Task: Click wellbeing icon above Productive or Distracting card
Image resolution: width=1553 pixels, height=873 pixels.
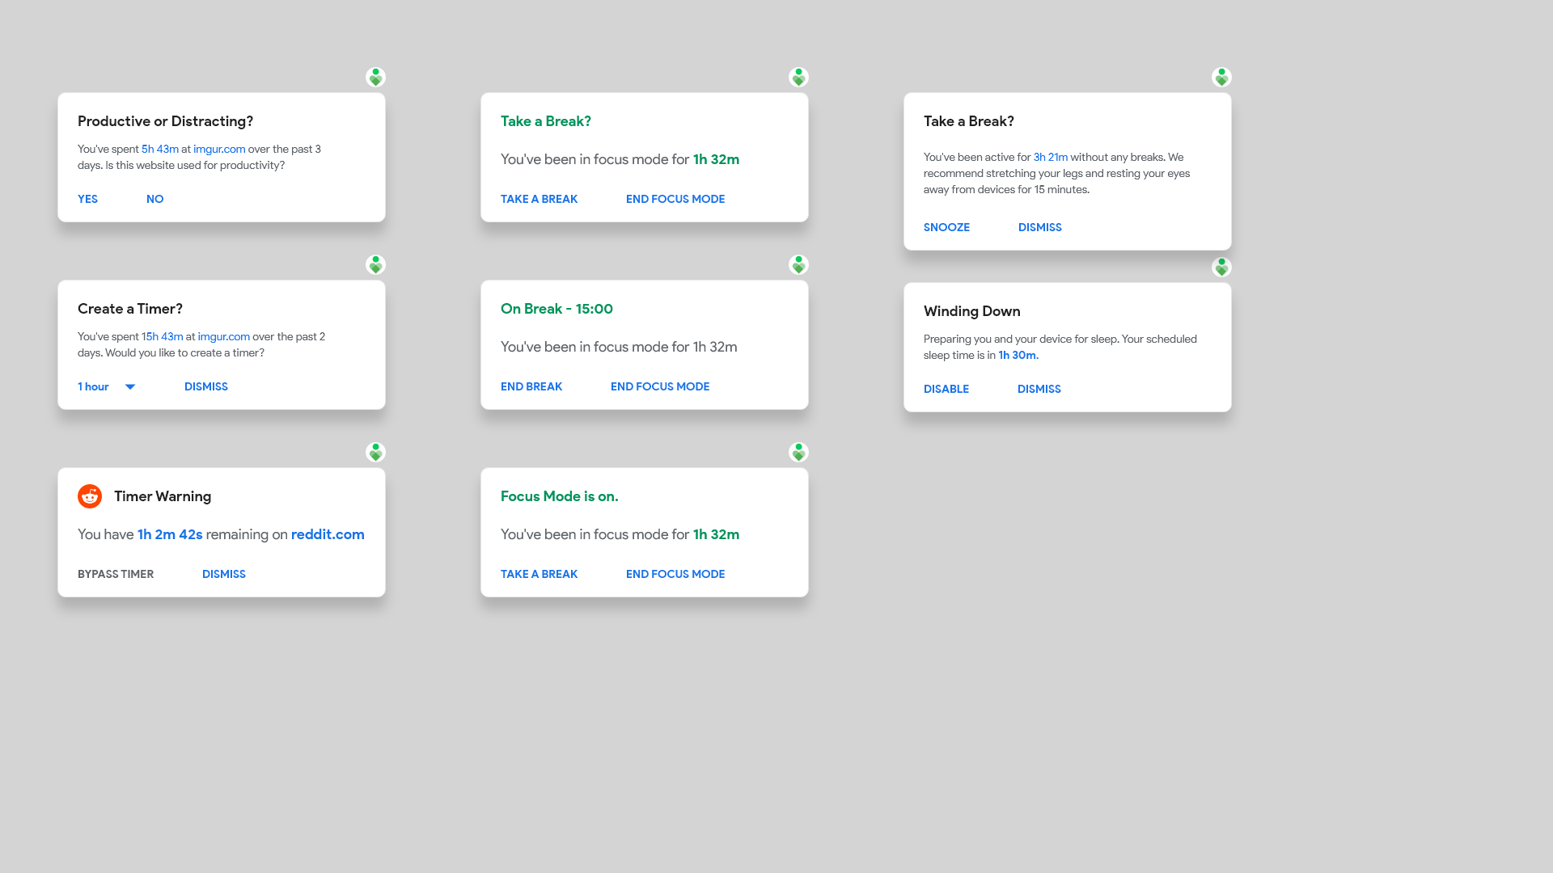Action: click(x=375, y=78)
